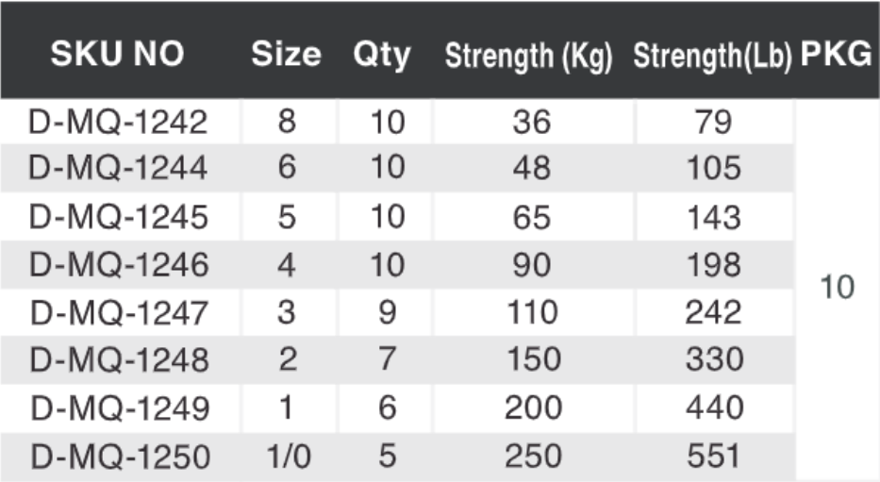
Task: Select SKU cell D-MQ-1245
Action: pyautogui.click(x=119, y=217)
